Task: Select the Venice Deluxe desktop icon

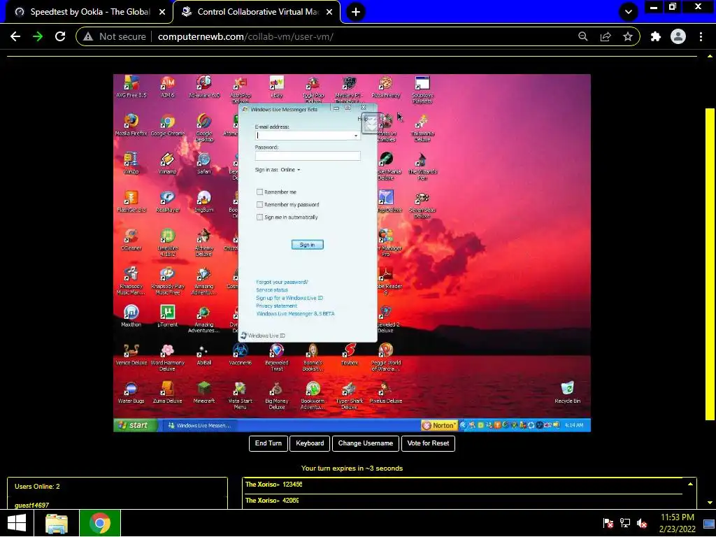Action: tap(131, 355)
